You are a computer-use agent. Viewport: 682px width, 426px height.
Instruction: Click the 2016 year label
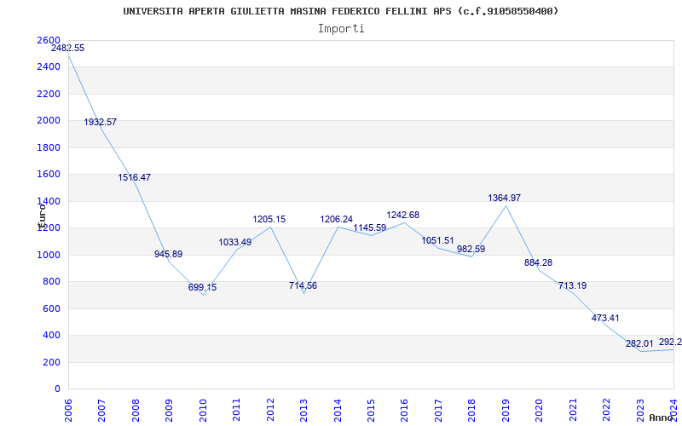tap(405, 410)
